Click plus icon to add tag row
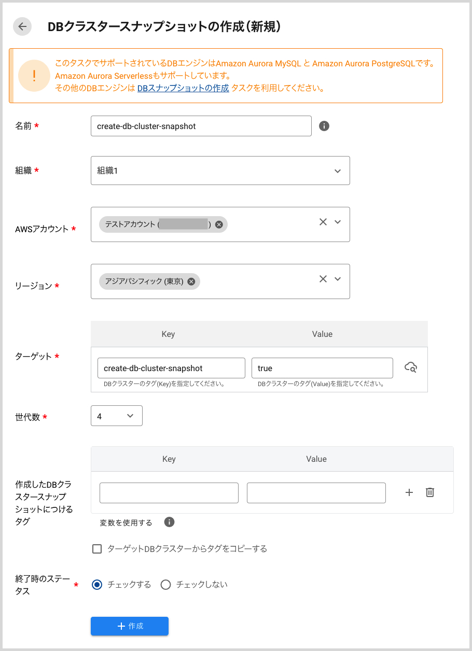Viewport: 472px width, 651px height. pos(409,492)
